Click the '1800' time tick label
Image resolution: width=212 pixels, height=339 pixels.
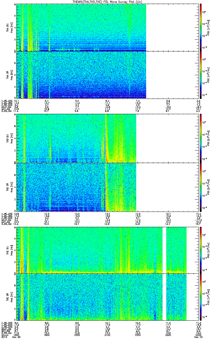pos(17,335)
